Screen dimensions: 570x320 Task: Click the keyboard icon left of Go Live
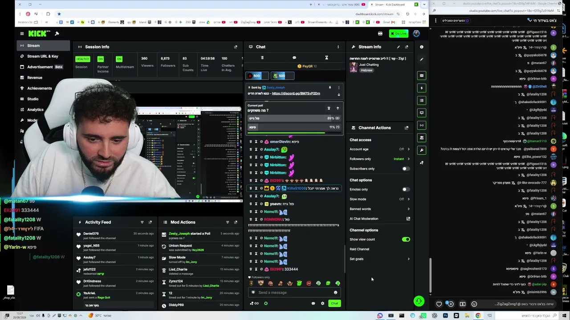pos(380,33)
